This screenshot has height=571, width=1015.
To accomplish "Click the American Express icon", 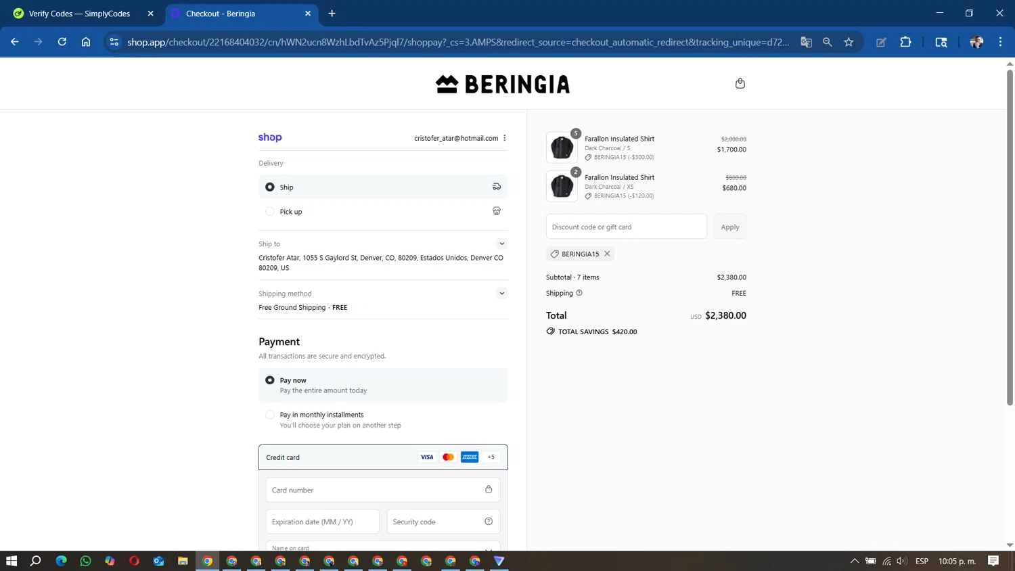I will 470,457.
